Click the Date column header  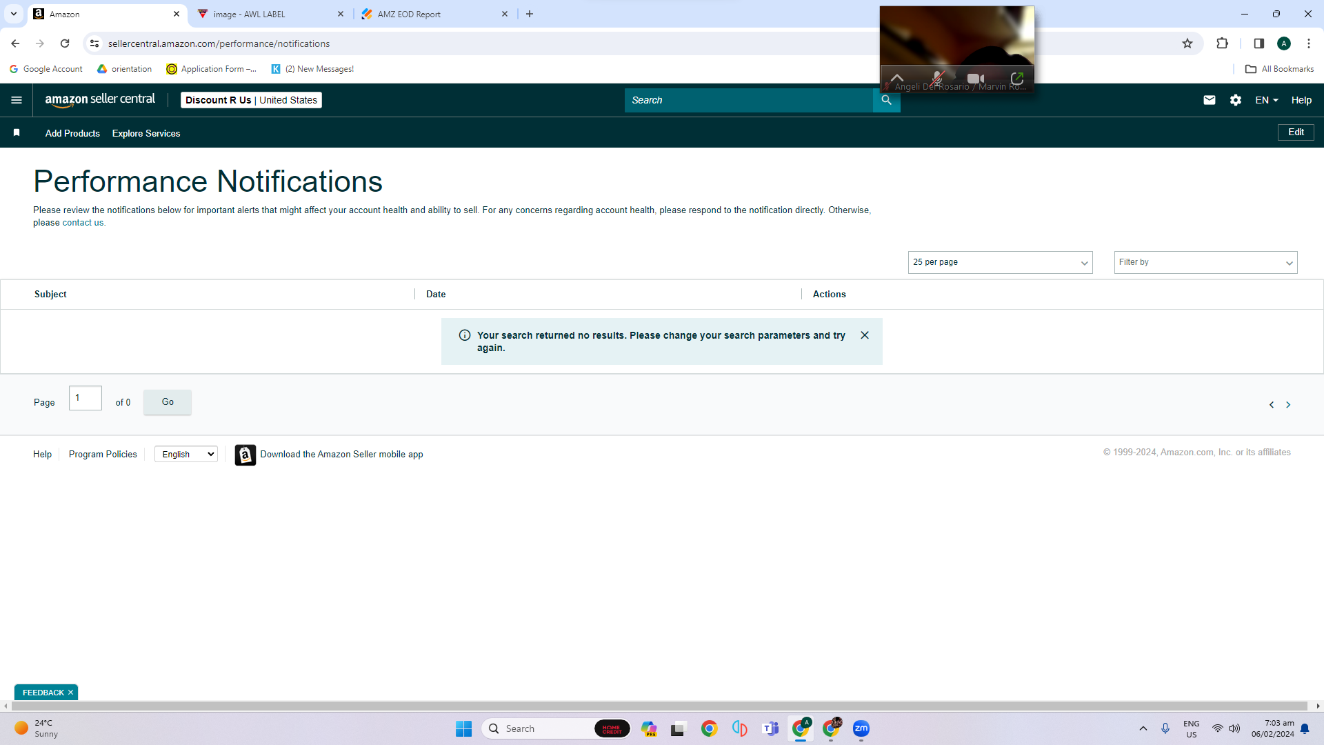(x=436, y=294)
